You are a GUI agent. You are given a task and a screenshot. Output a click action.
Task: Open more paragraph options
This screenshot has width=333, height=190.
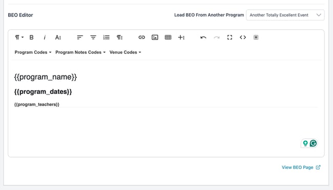(119, 37)
